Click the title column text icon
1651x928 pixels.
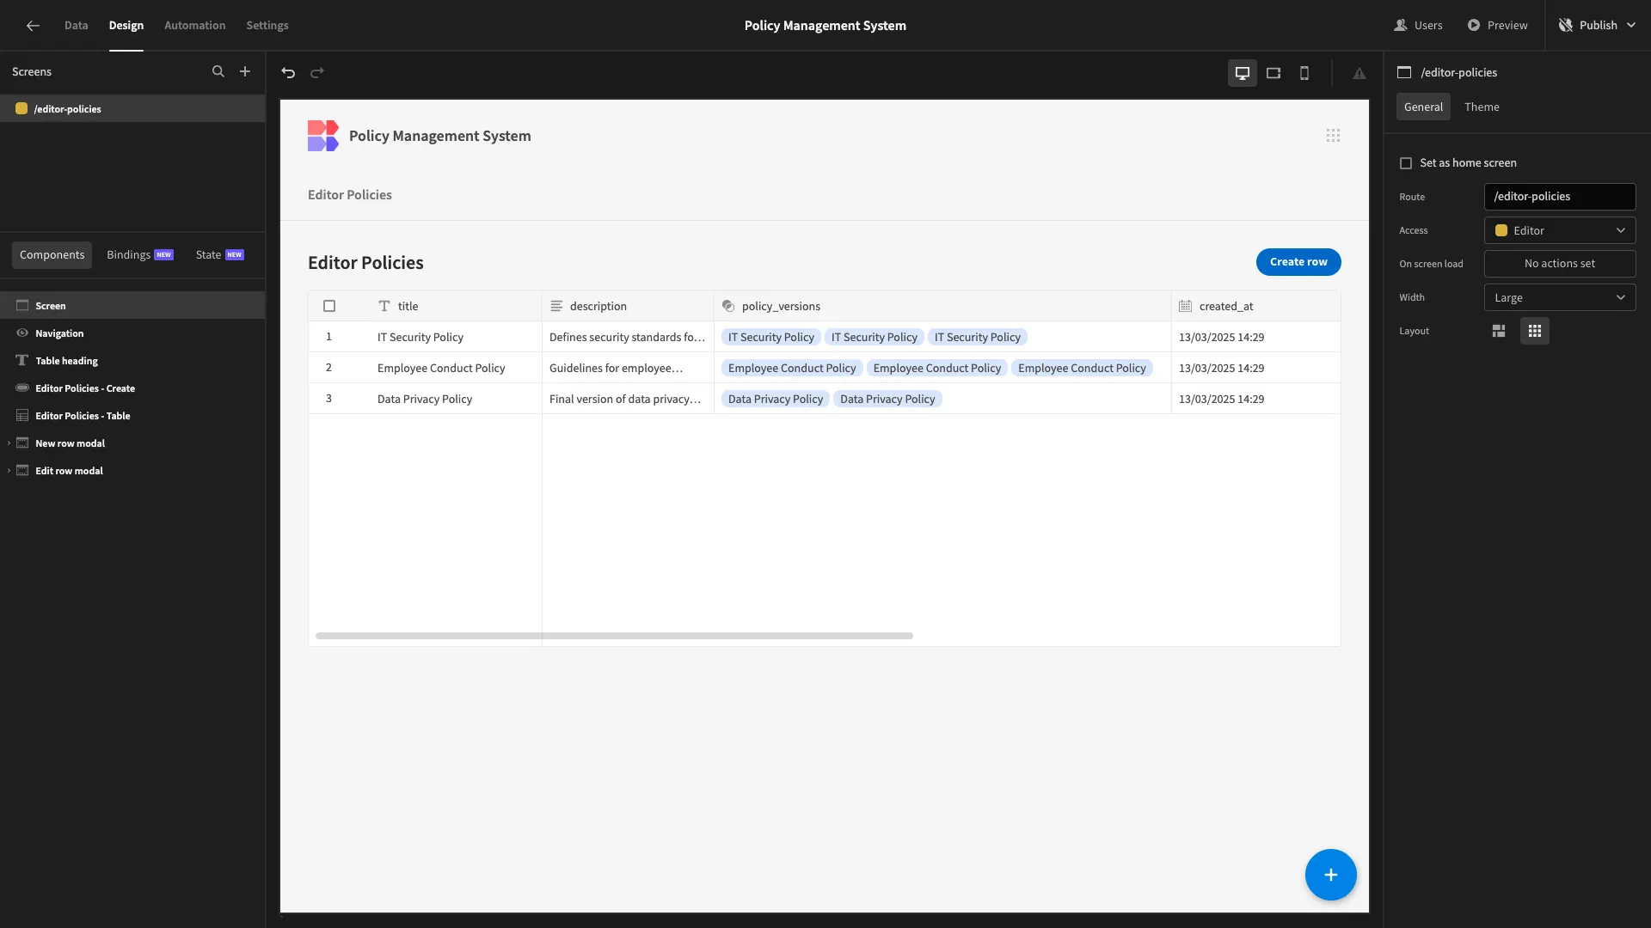click(384, 307)
